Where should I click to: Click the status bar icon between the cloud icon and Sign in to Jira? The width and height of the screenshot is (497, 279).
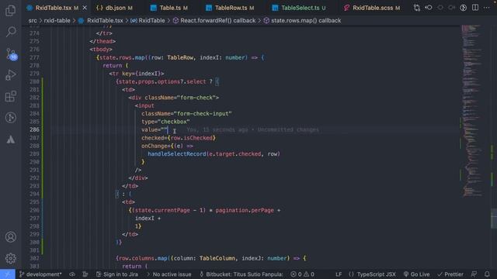[x=85, y=274]
